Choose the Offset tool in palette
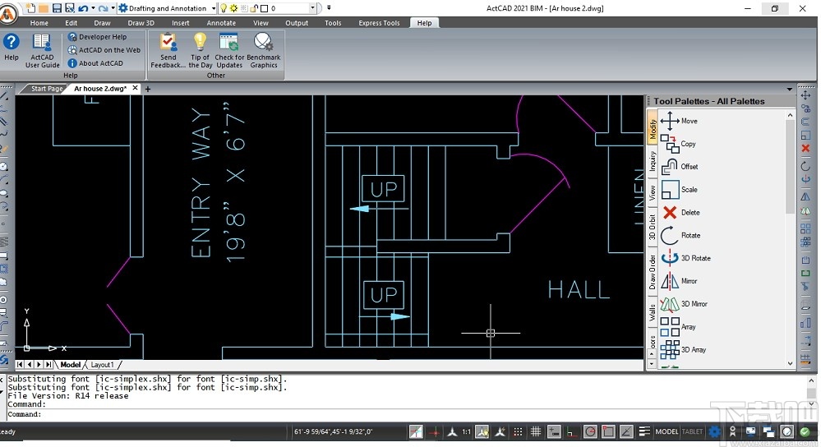821x447 pixels. (679, 167)
